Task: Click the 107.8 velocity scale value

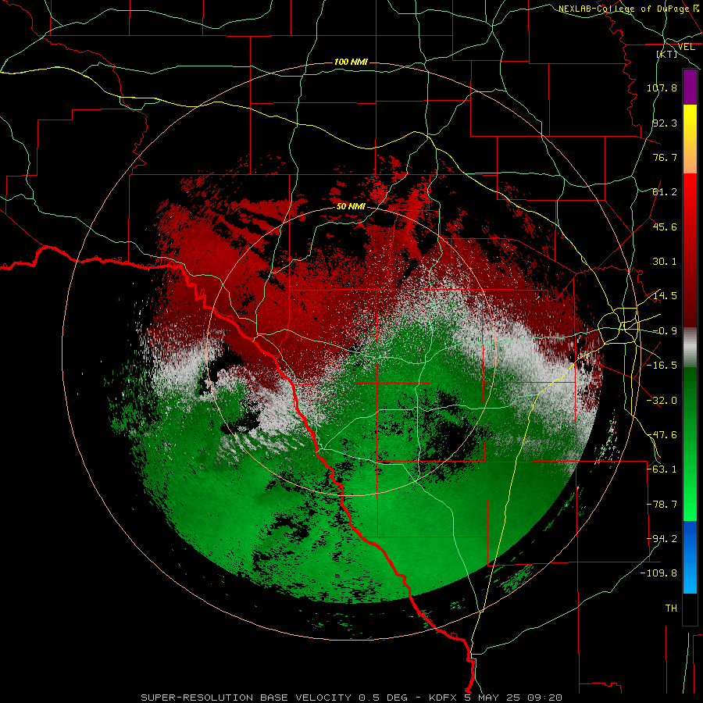Action: point(662,87)
